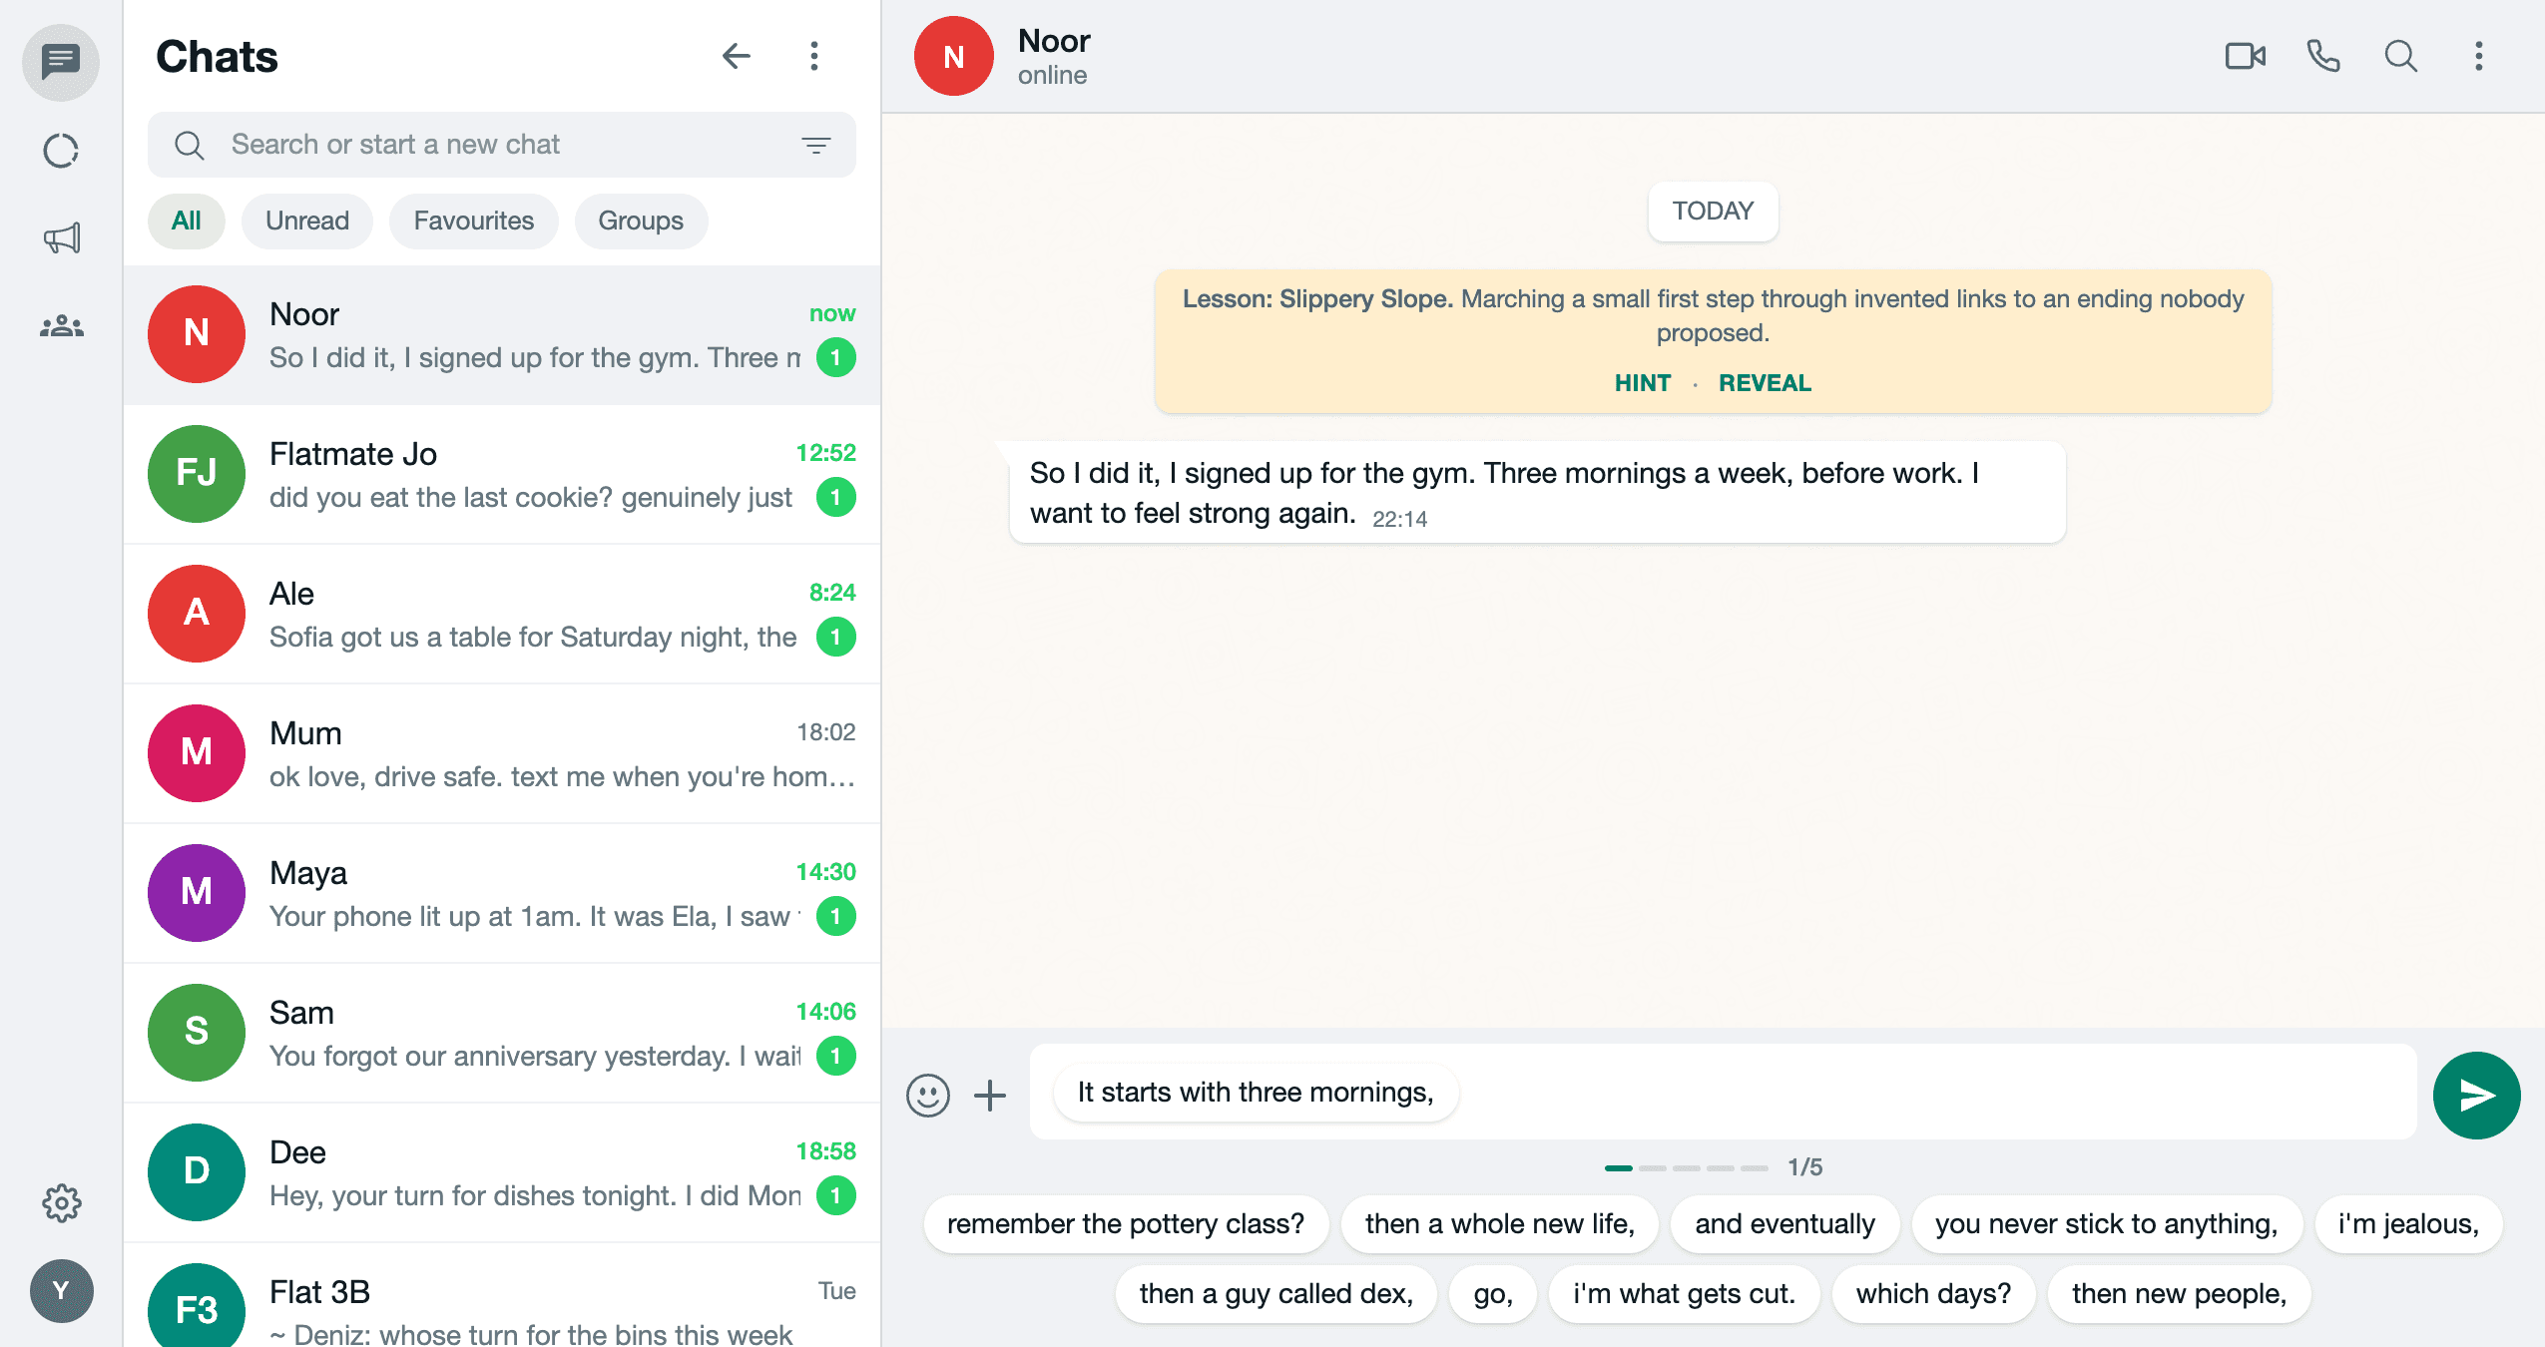Open the Channels megaphone icon
The image size is (2545, 1347).
tap(61, 237)
